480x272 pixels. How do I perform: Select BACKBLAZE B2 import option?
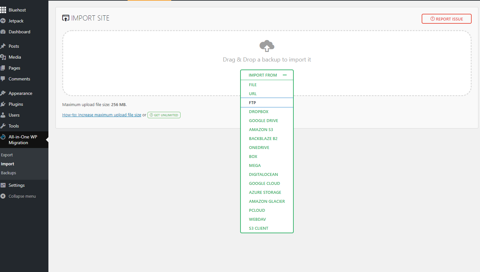pos(267,138)
